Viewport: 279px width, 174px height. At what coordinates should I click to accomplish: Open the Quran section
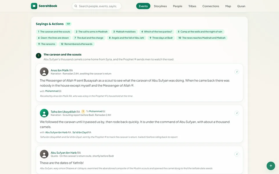click(241, 6)
